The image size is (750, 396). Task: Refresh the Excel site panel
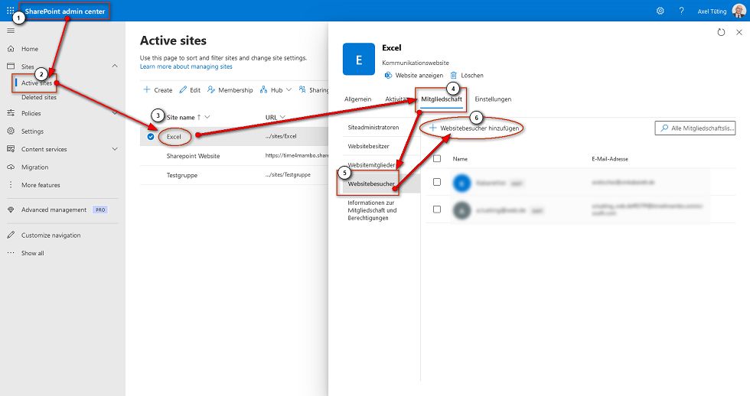721,32
